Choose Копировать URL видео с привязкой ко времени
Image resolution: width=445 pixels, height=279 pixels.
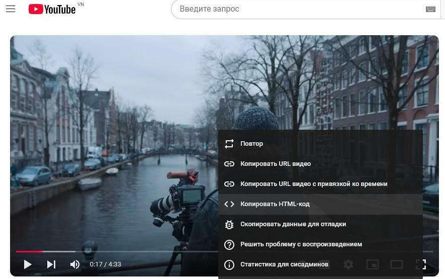pyautogui.click(x=320, y=184)
